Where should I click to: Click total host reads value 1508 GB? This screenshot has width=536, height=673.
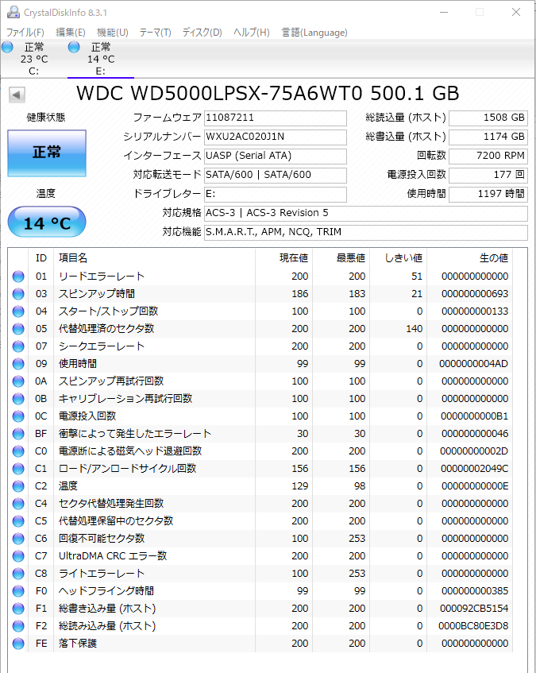point(488,118)
